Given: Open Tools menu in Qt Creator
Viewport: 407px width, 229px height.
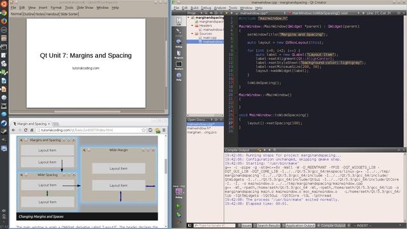Looking at the screenshot, I should point(233,8).
